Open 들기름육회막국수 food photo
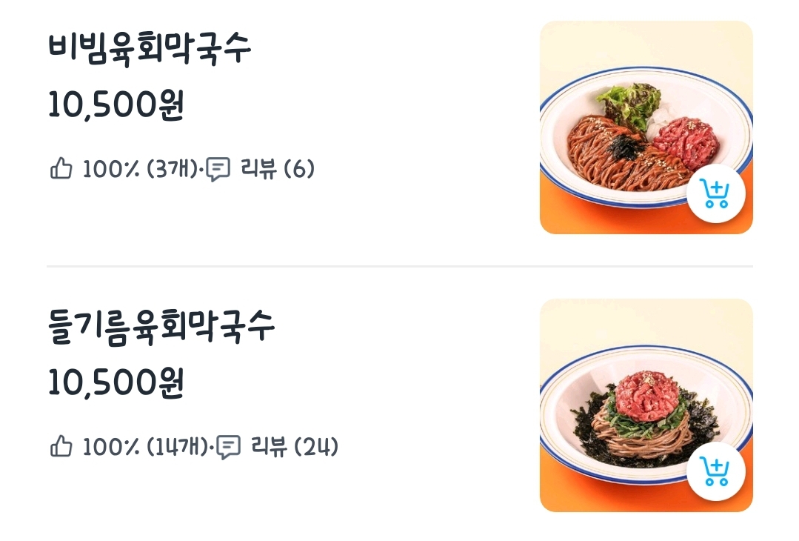This screenshot has height=541, width=799. point(646,405)
